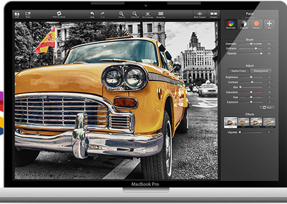Click the rainbow Hue slider
Image resolution: width=287 pixels, height=204 pixels.
click(x=251, y=97)
